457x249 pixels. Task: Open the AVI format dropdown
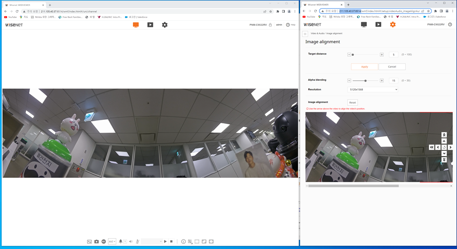pyautogui.click(x=112, y=242)
